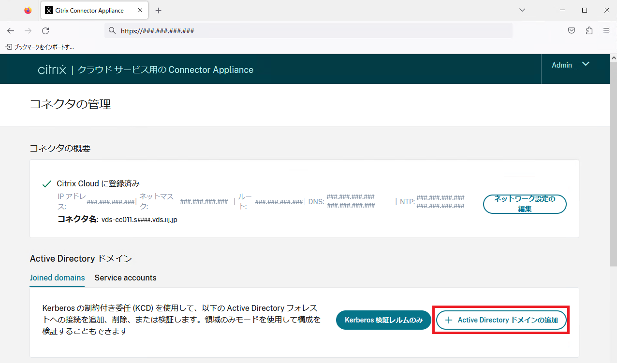Click the Kerberos 検証レルムのみ button
Screen dimensions: 617x363
coord(383,320)
